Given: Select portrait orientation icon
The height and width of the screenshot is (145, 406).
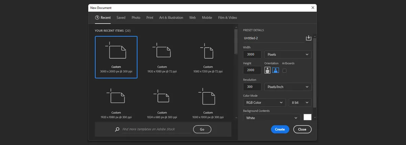Looking at the screenshot, I should click(x=268, y=70).
